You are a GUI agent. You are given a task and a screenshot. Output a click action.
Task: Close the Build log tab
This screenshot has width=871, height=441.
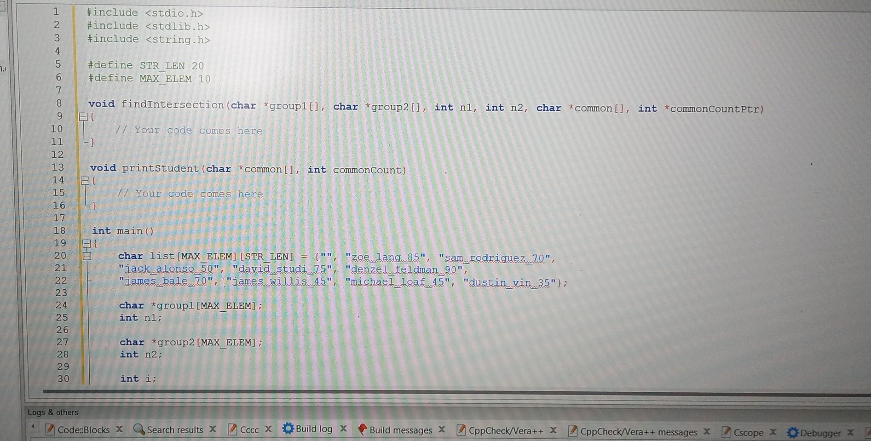(343, 428)
